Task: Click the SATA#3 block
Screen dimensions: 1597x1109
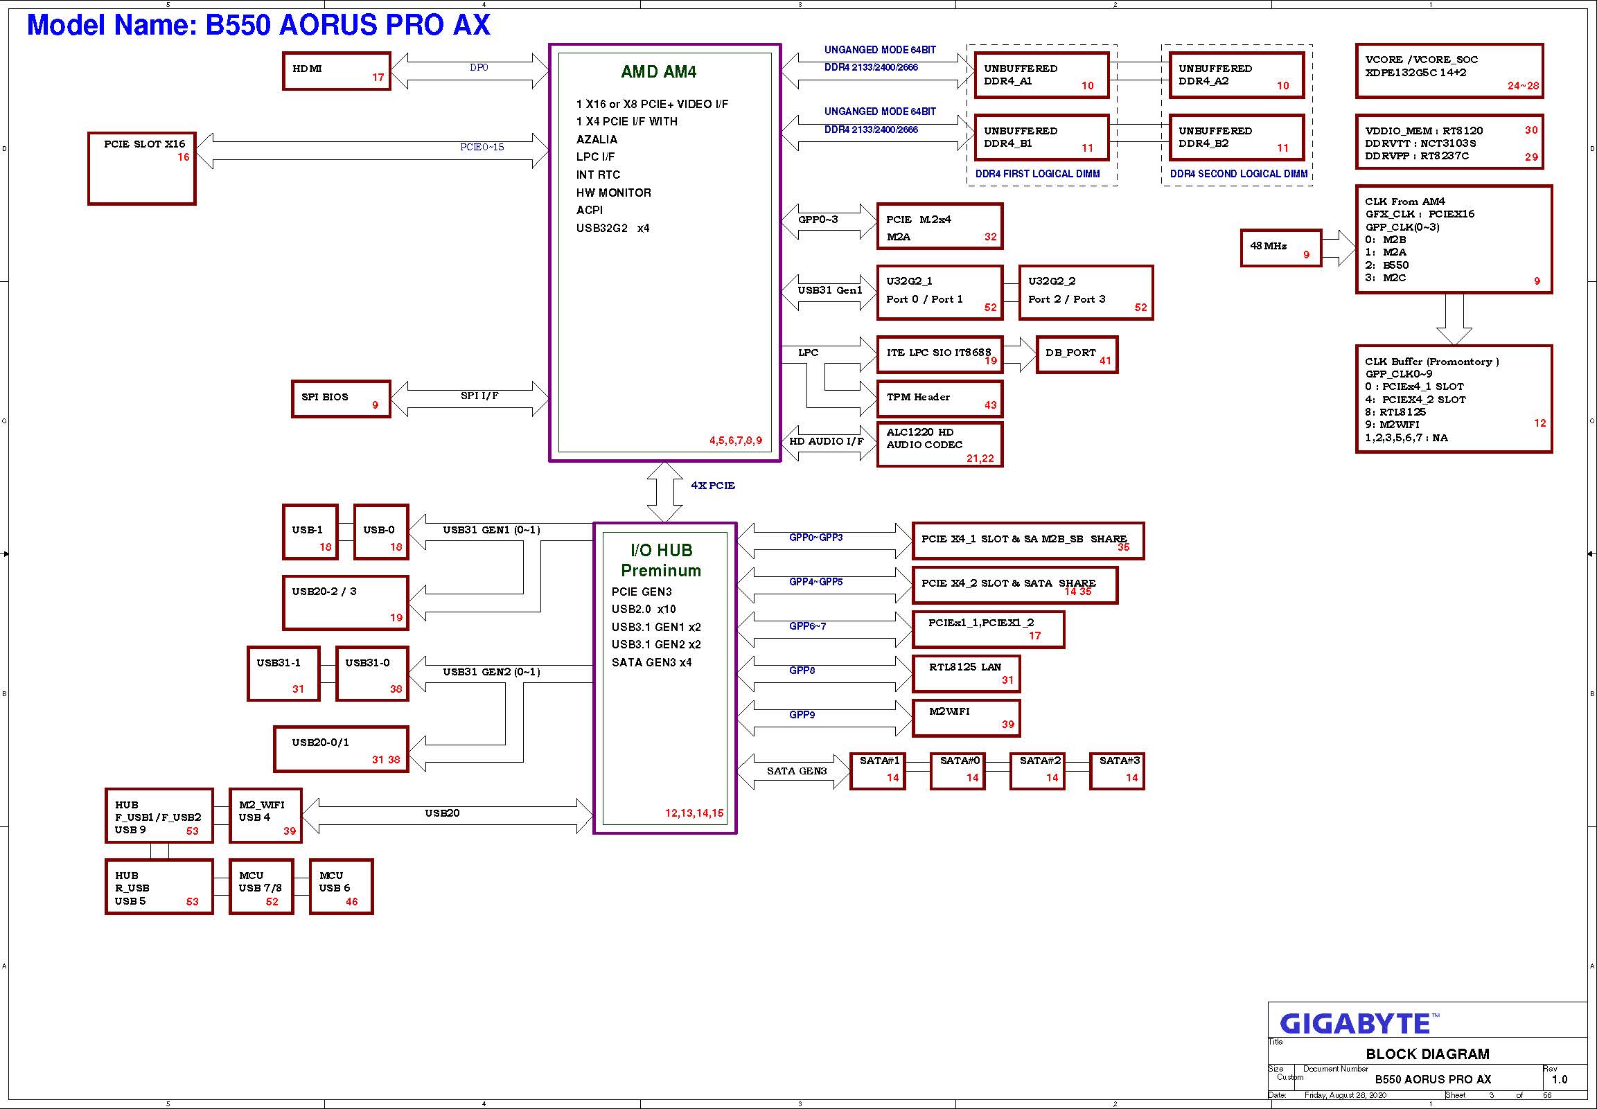Action: [x=1117, y=771]
